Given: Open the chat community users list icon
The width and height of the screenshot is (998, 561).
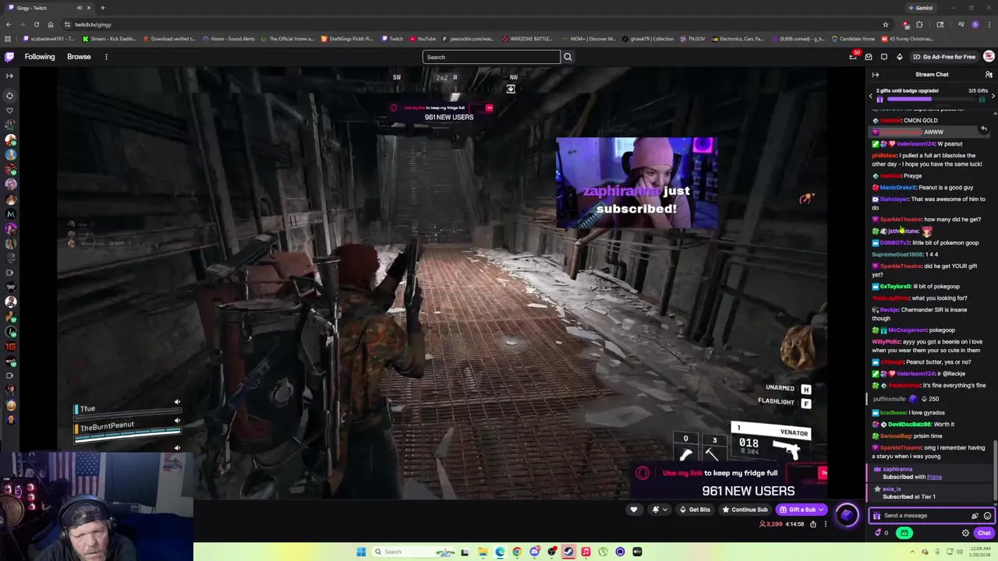Looking at the screenshot, I should [x=989, y=75].
